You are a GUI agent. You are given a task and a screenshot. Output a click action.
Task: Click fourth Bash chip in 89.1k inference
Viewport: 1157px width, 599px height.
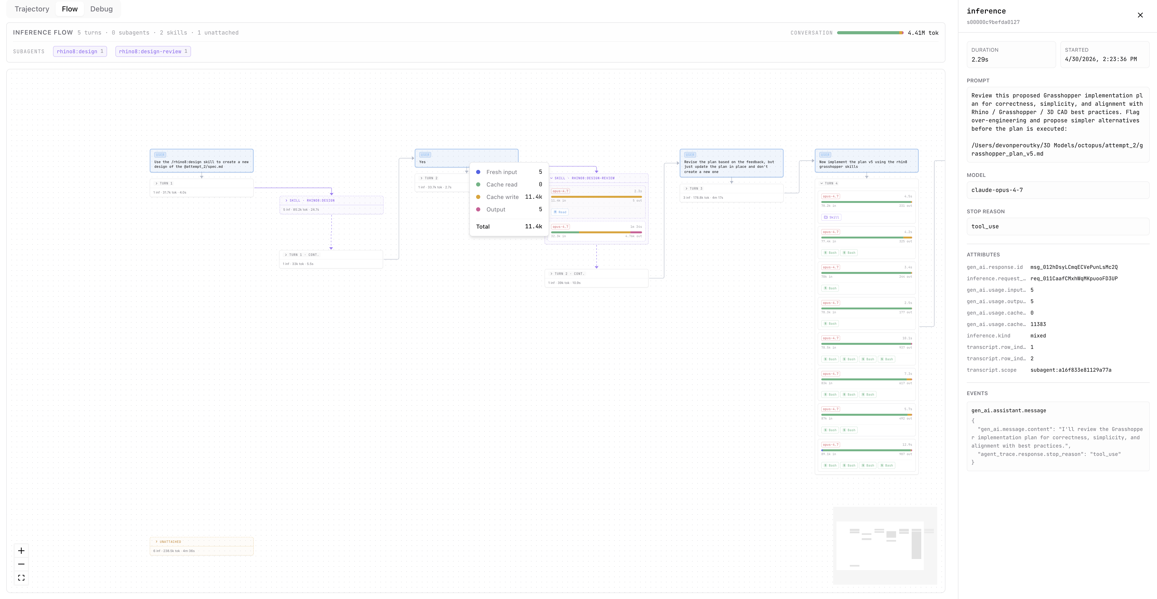pyautogui.click(x=887, y=466)
